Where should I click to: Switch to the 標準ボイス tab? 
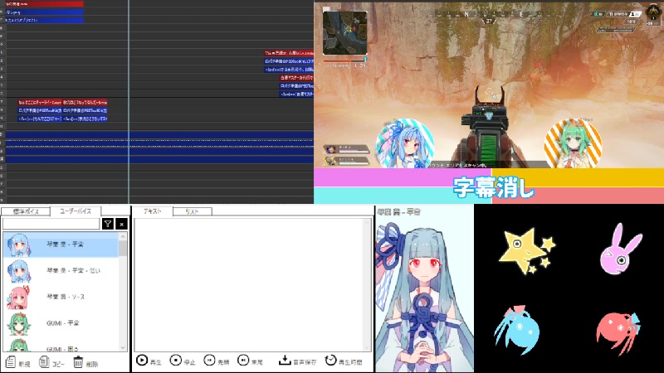click(x=26, y=211)
